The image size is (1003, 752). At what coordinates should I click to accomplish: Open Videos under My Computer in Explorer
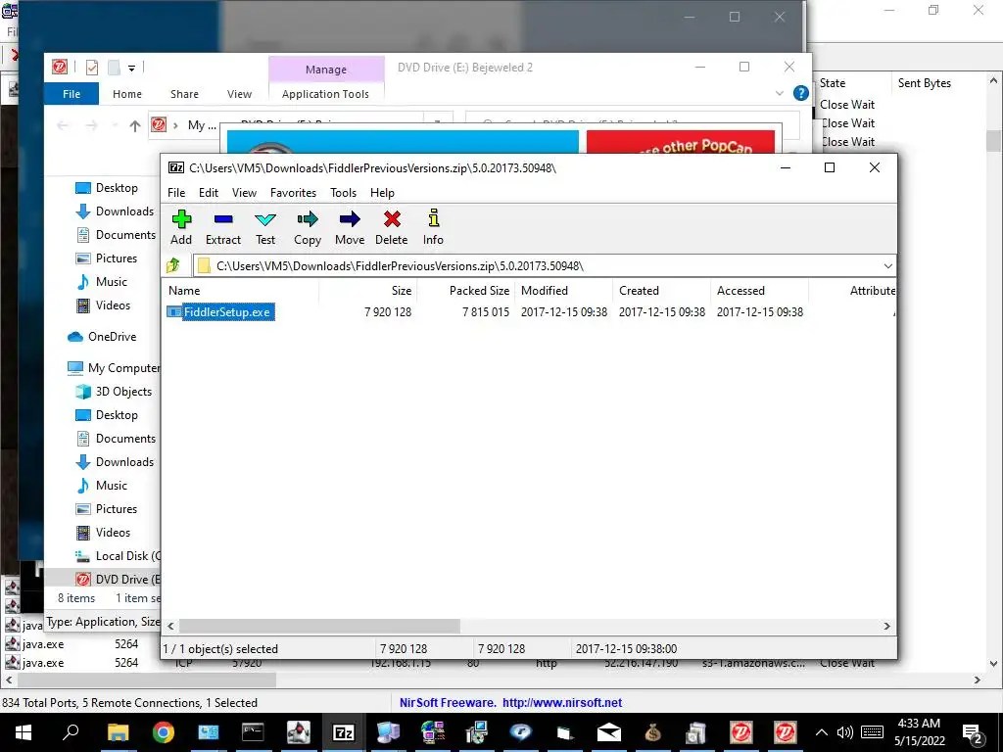pos(113,532)
